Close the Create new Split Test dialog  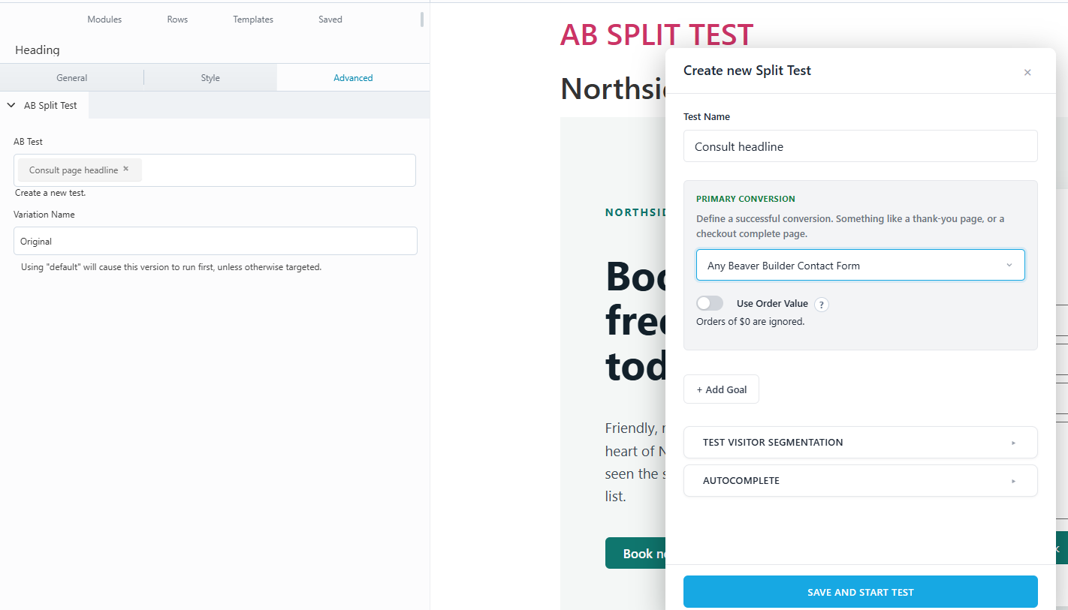[1027, 73]
